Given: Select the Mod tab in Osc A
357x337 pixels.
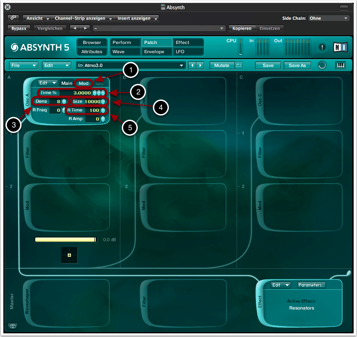Looking at the screenshot, I should (83, 83).
